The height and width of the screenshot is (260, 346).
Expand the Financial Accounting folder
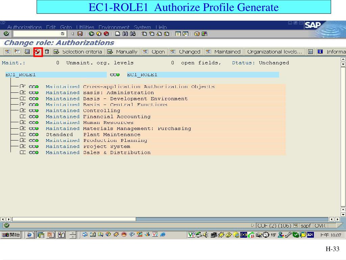23,116
